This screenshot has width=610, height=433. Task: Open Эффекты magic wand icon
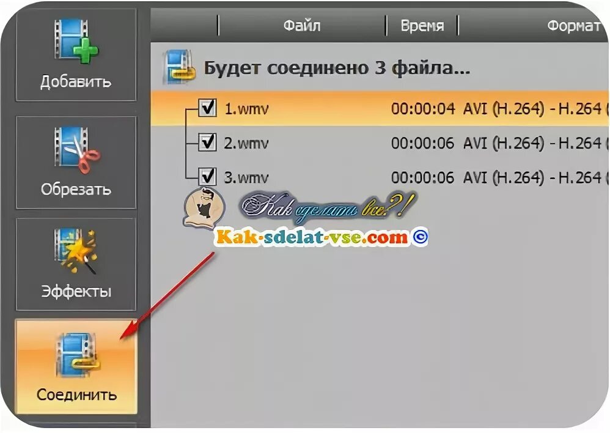click(75, 251)
